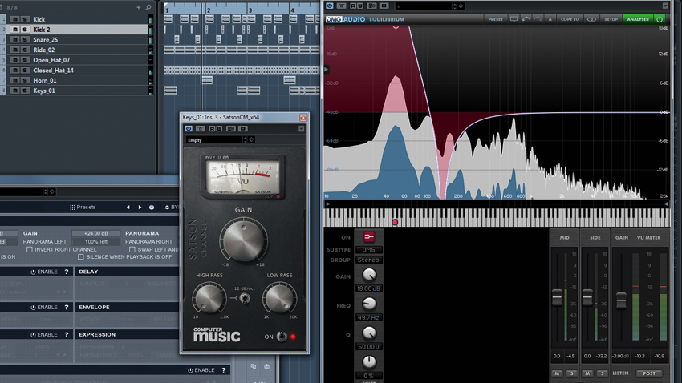
Task: Mute the MID channel
Action: click(x=557, y=373)
